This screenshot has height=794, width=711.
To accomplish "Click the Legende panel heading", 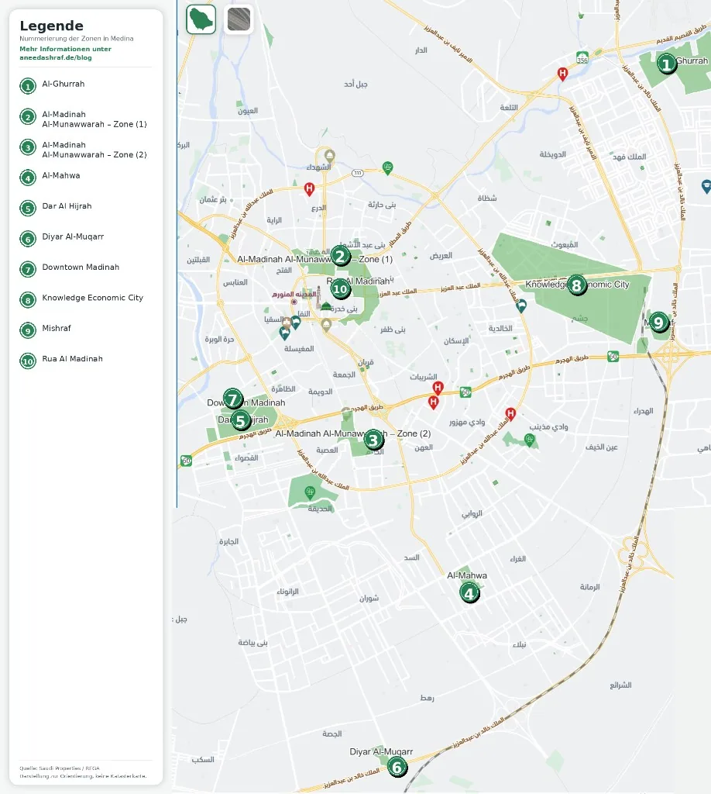I will click(x=52, y=26).
